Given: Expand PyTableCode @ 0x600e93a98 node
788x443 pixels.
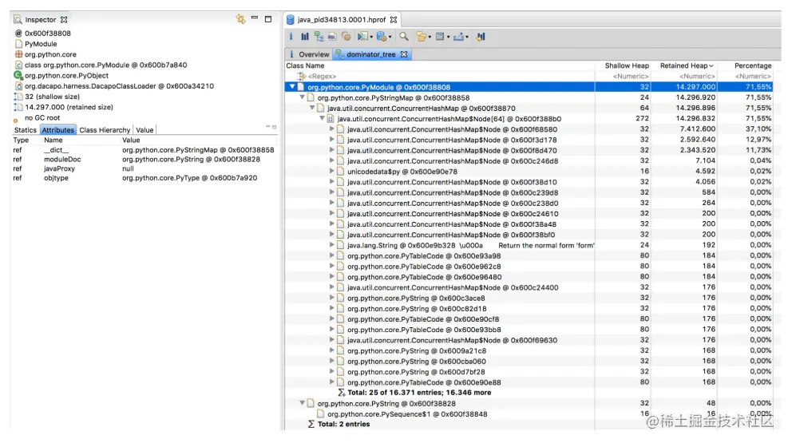Looking at the screenshot, I should point(331,255).
